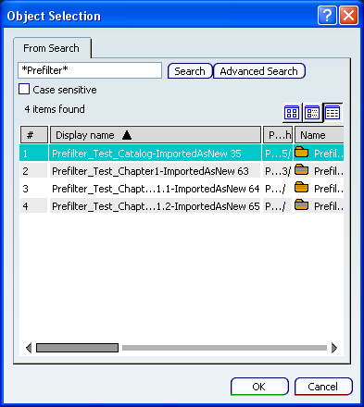Screen dimensions: 364x407
Task: Click the Prefil.. name in row 1
Action: [x=329, y=154]
